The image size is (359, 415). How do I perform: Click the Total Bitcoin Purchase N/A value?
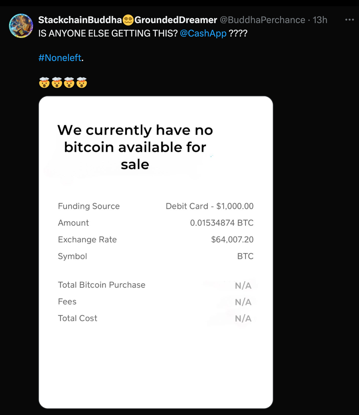(x=243, y=286)
